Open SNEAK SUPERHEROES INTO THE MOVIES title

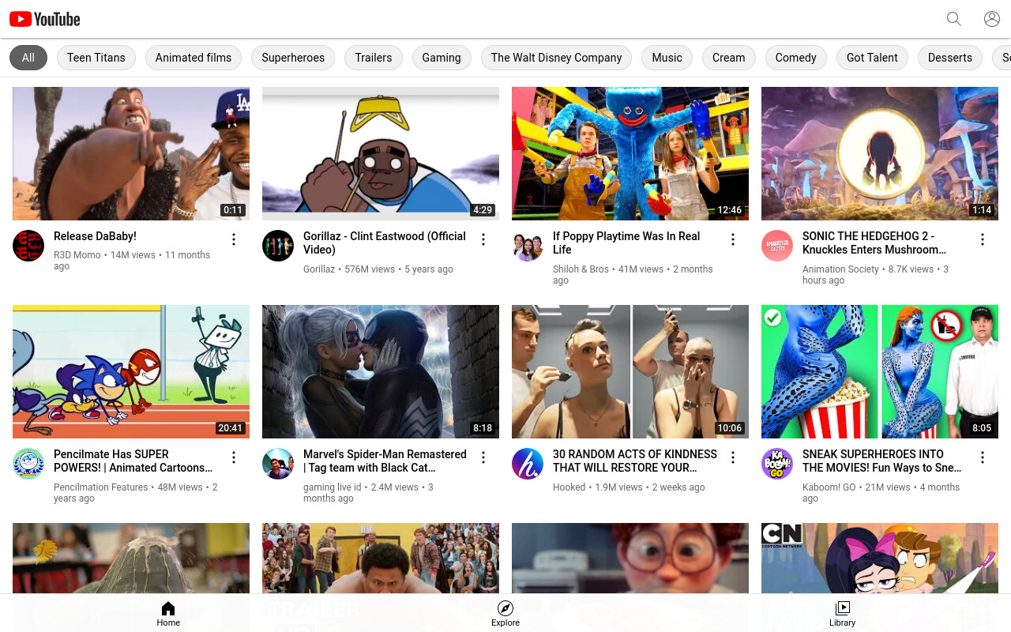882,461
